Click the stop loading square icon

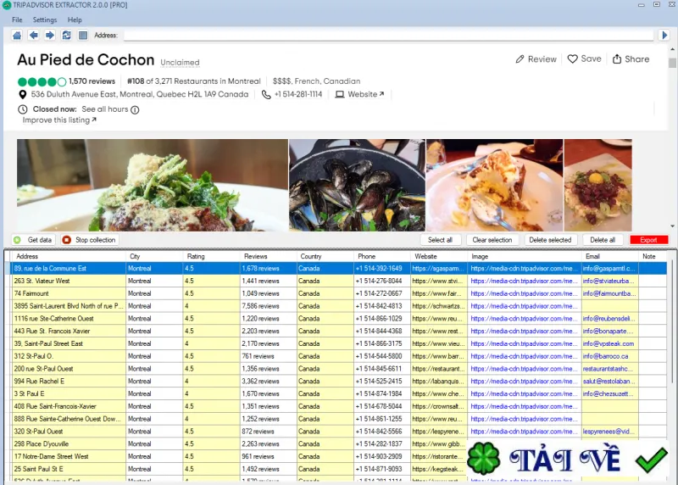(82, 35)
